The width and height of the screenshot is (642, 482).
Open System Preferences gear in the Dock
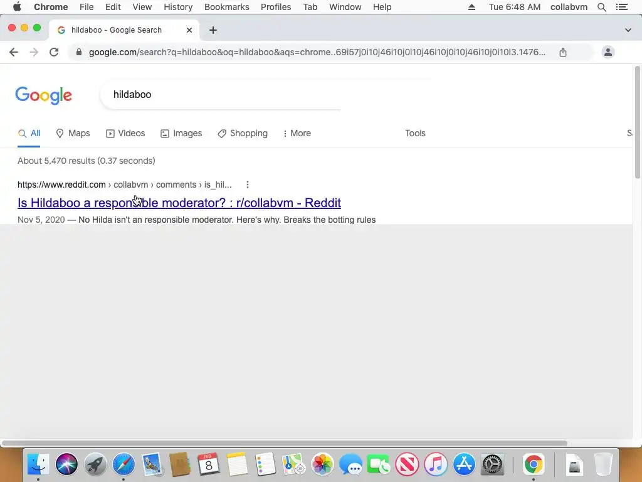coord(493,464)
